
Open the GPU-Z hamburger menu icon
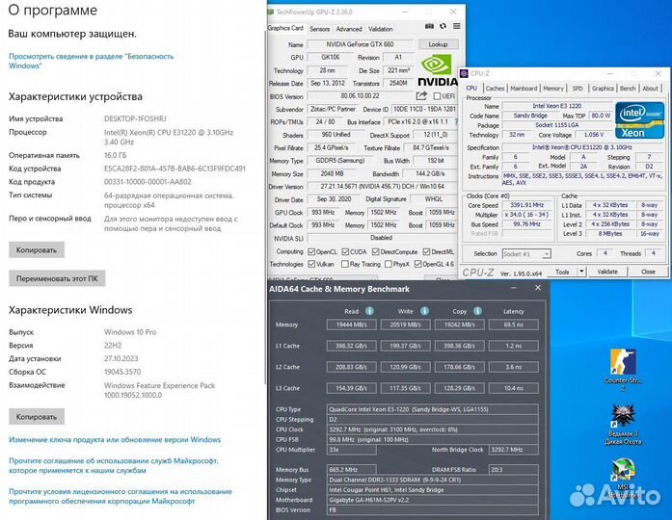457,26
